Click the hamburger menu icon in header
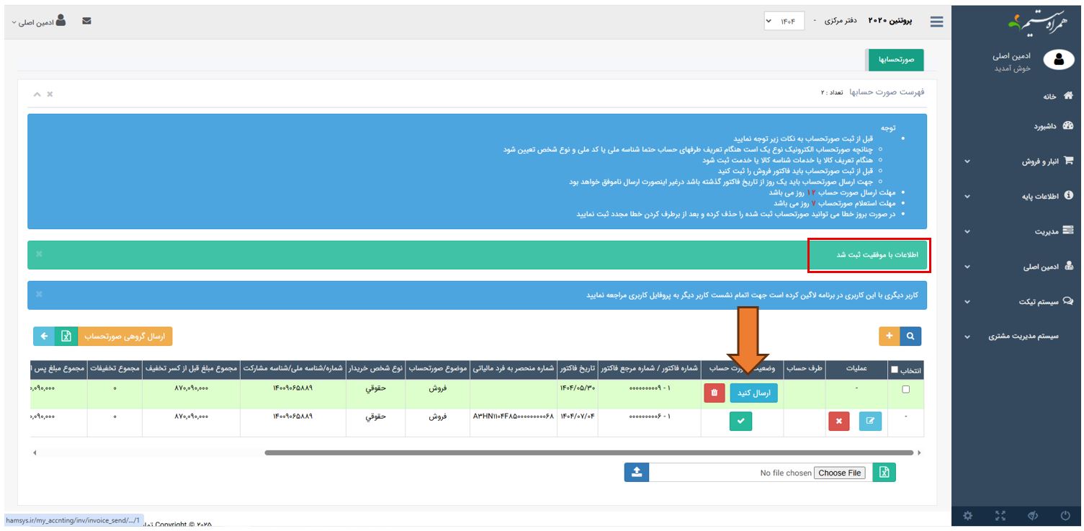 click(x=936, y=22)
